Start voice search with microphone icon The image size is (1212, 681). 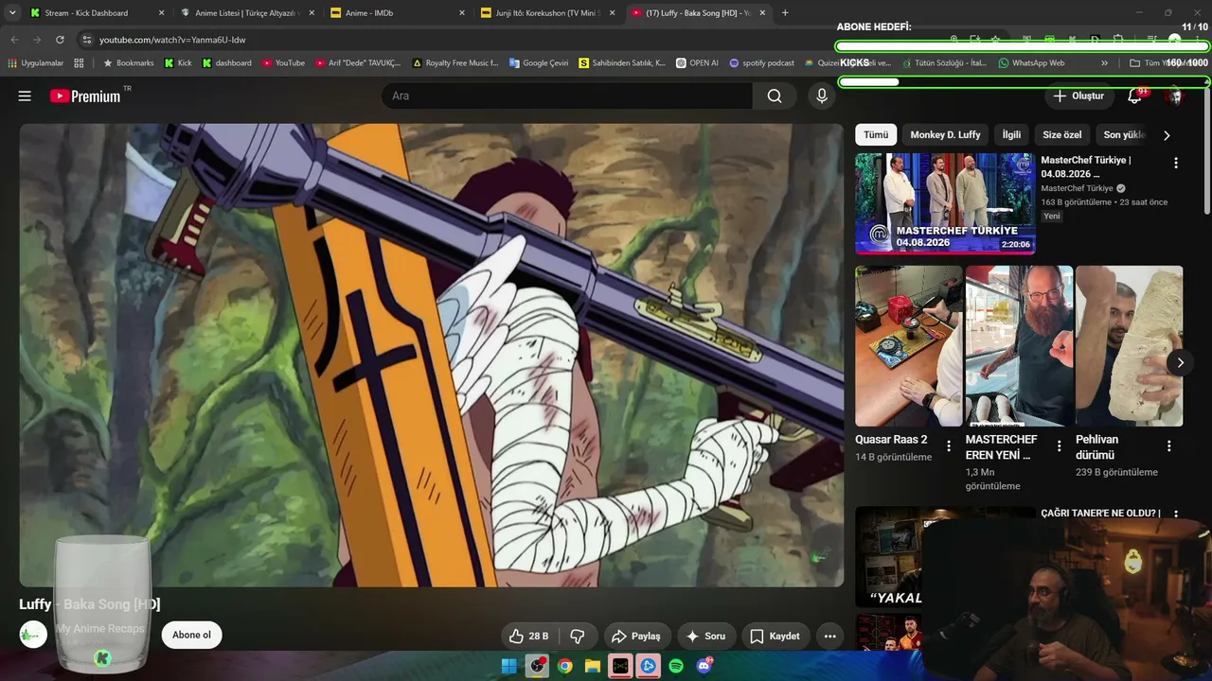coord(822,96)
